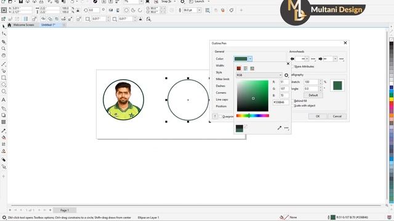This screenshot has width=394, height=221.
Task: Select the Interactive Fill tool
Action: tap(4, 138)
